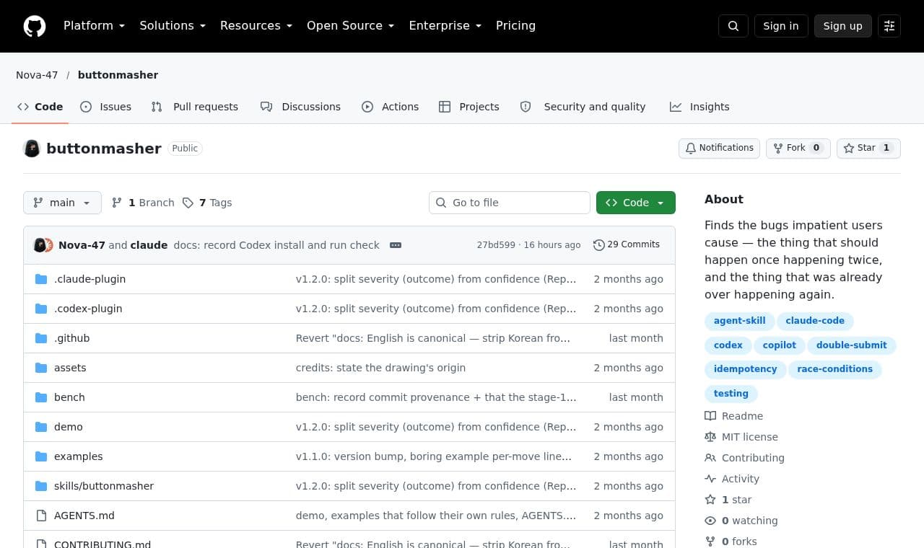Click commit hash 27bd599

tap(496, 245)
